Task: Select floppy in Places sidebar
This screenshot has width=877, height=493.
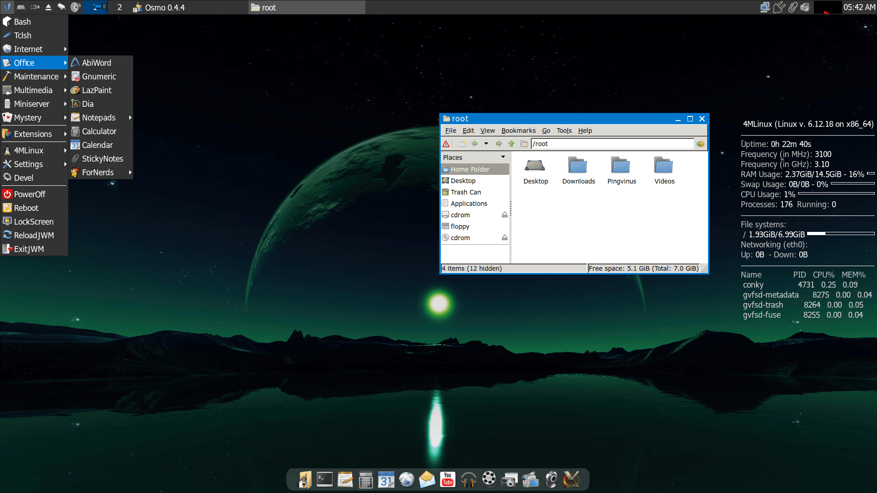Action: coord(475,226)
